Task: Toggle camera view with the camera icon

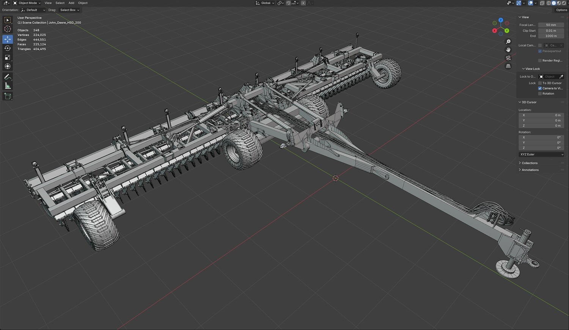Action: [x=508, y=58]
